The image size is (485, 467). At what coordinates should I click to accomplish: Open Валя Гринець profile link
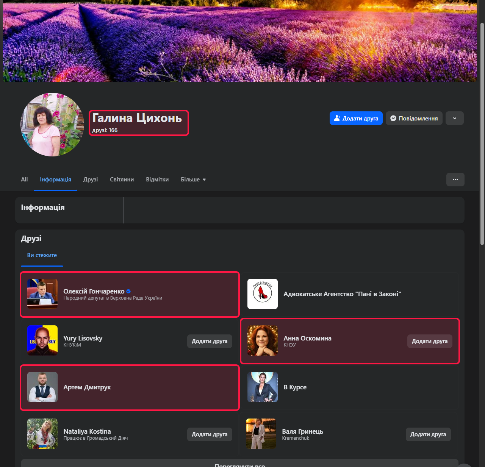coord(303,431)
